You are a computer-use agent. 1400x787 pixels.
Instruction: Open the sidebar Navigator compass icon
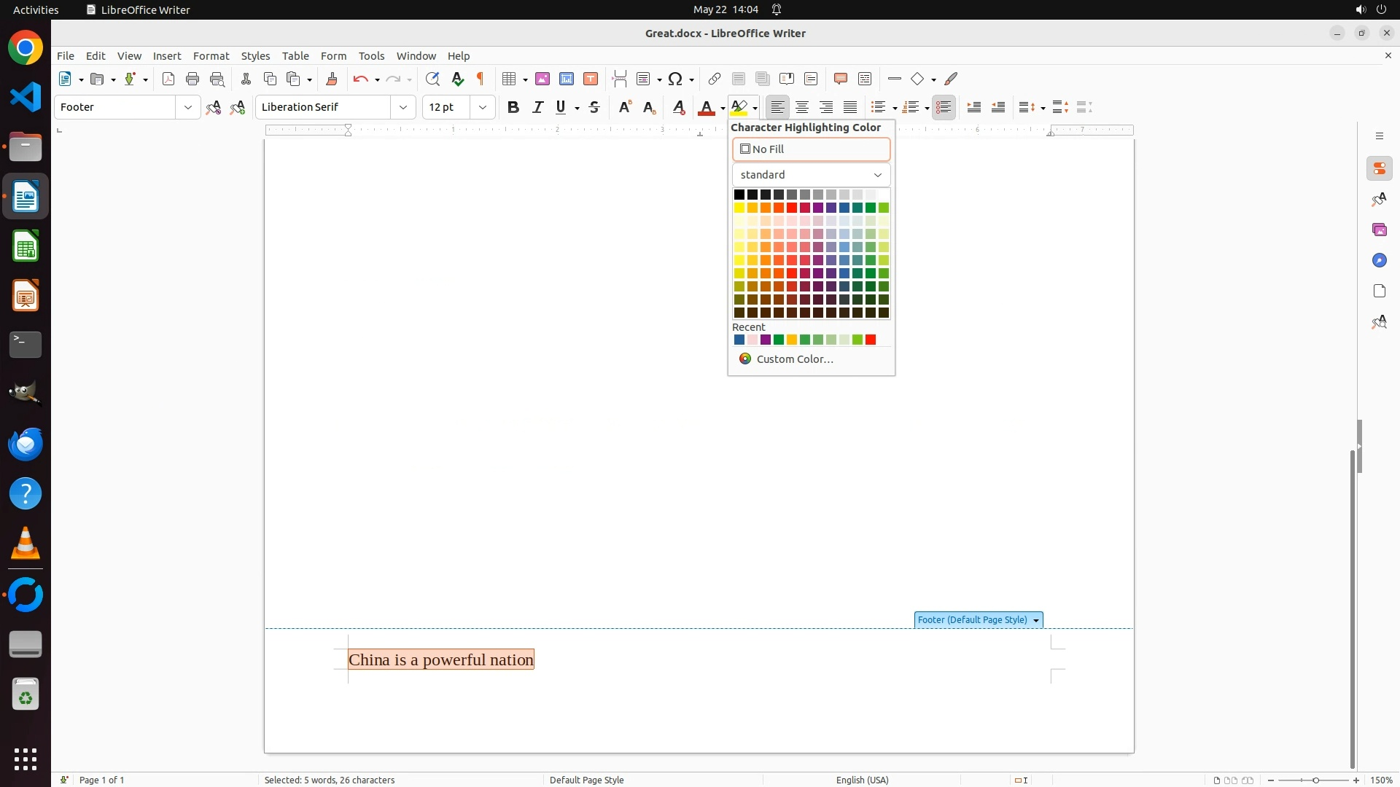click(1379, 261)
